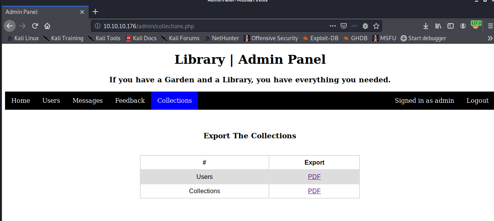The height and width of the screenshot is (221, 494).
Task: Open the Firefox home page button
Action: point(47,26)
